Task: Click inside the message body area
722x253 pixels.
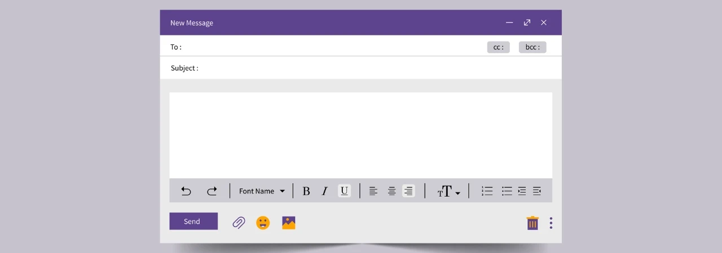Action: [x=361, y=135]
